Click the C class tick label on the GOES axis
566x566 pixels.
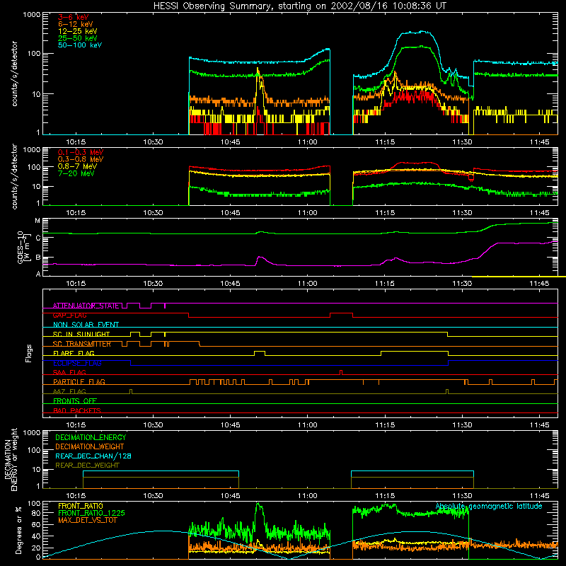38,238
